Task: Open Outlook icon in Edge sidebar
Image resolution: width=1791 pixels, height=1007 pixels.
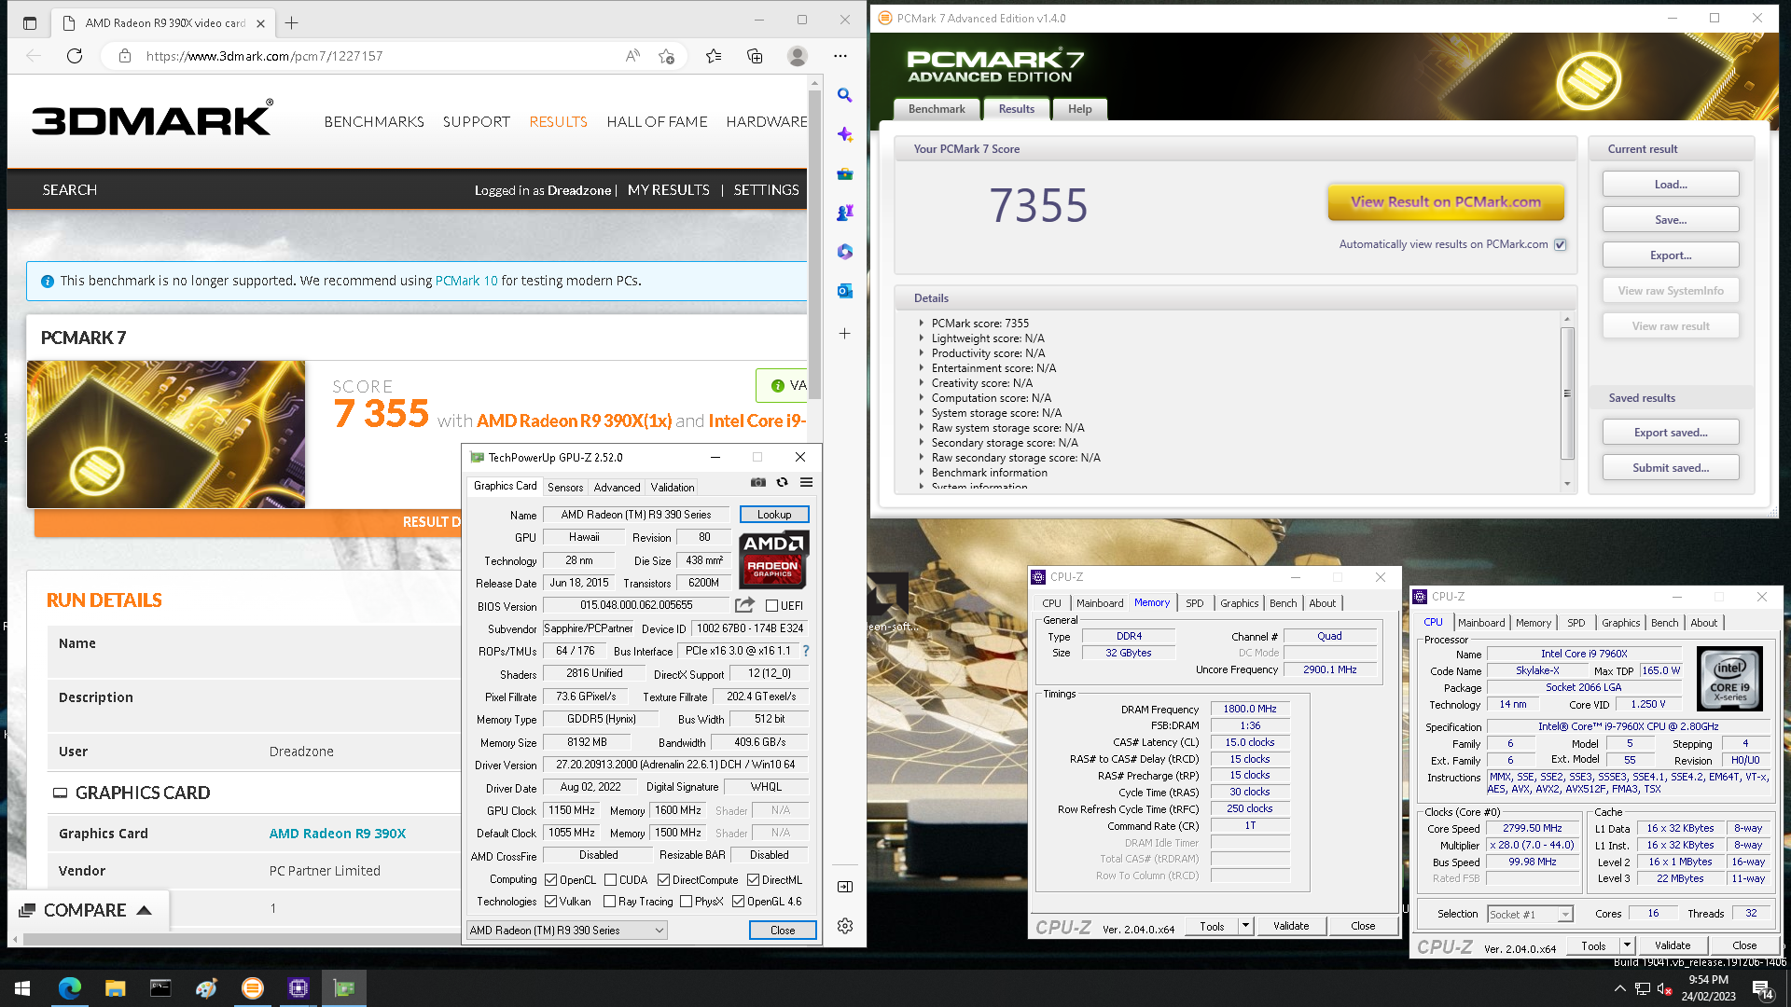Action: pyautogui.click(x=844, y=291)
